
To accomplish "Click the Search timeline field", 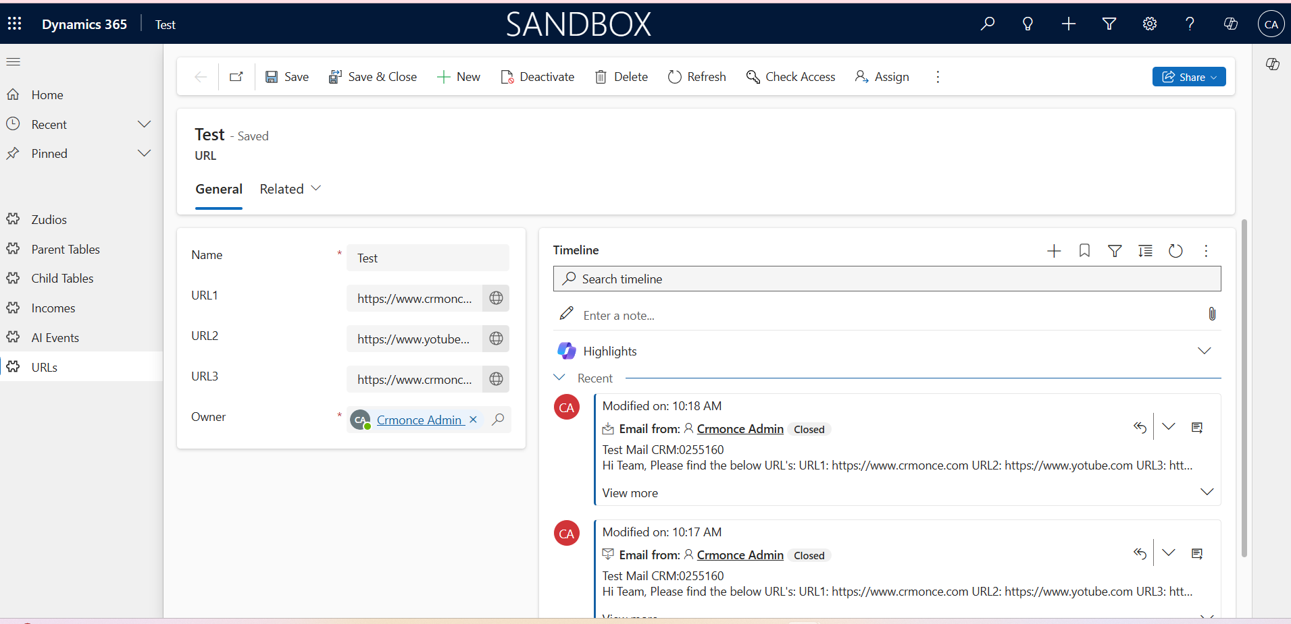I will click(x=887, y=279).
